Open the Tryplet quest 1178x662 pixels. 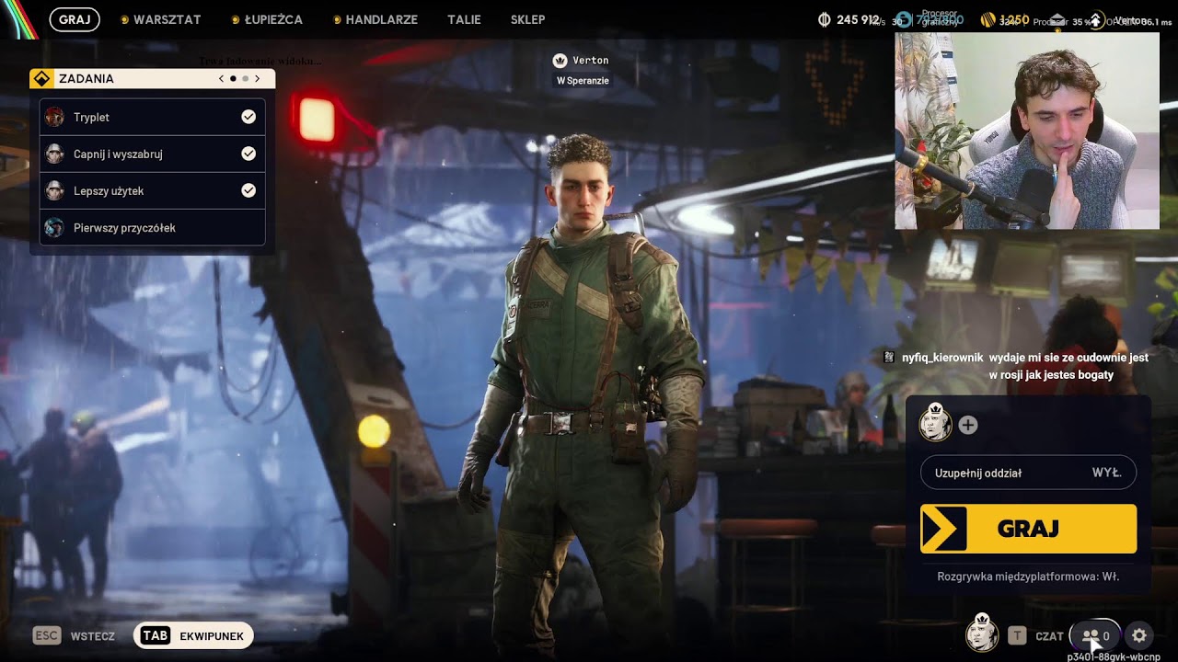click(x=153, y=117)
